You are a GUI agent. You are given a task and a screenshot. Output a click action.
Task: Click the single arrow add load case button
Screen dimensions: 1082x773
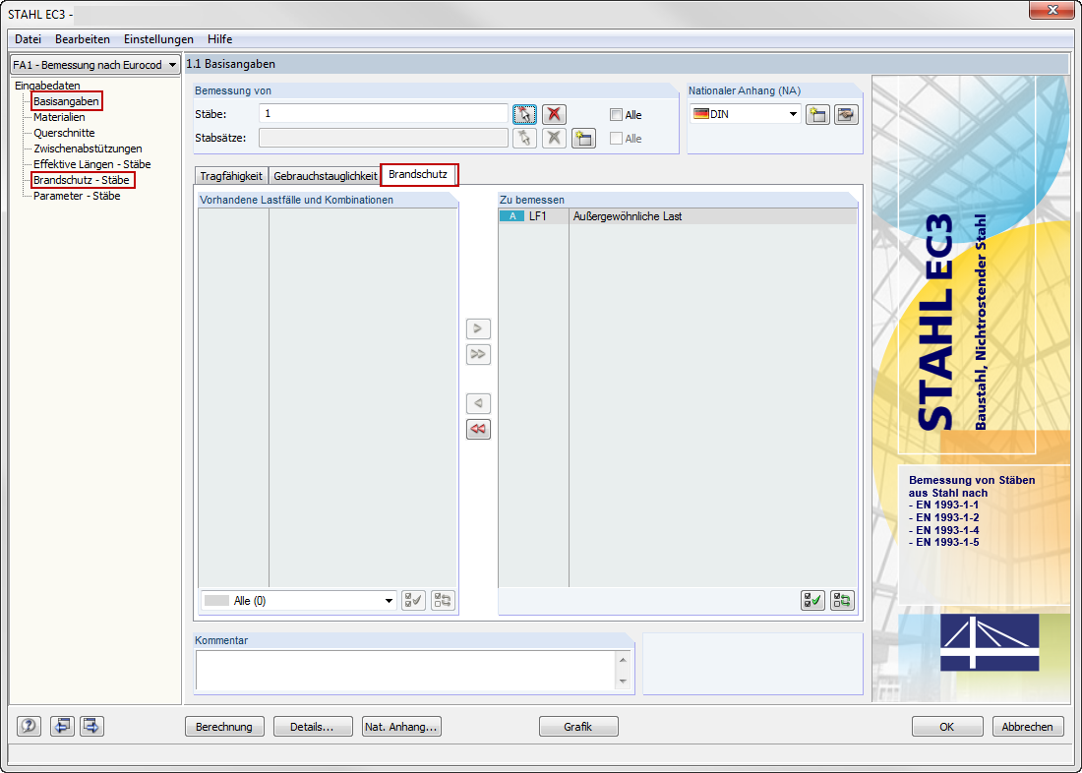[478, 327]
